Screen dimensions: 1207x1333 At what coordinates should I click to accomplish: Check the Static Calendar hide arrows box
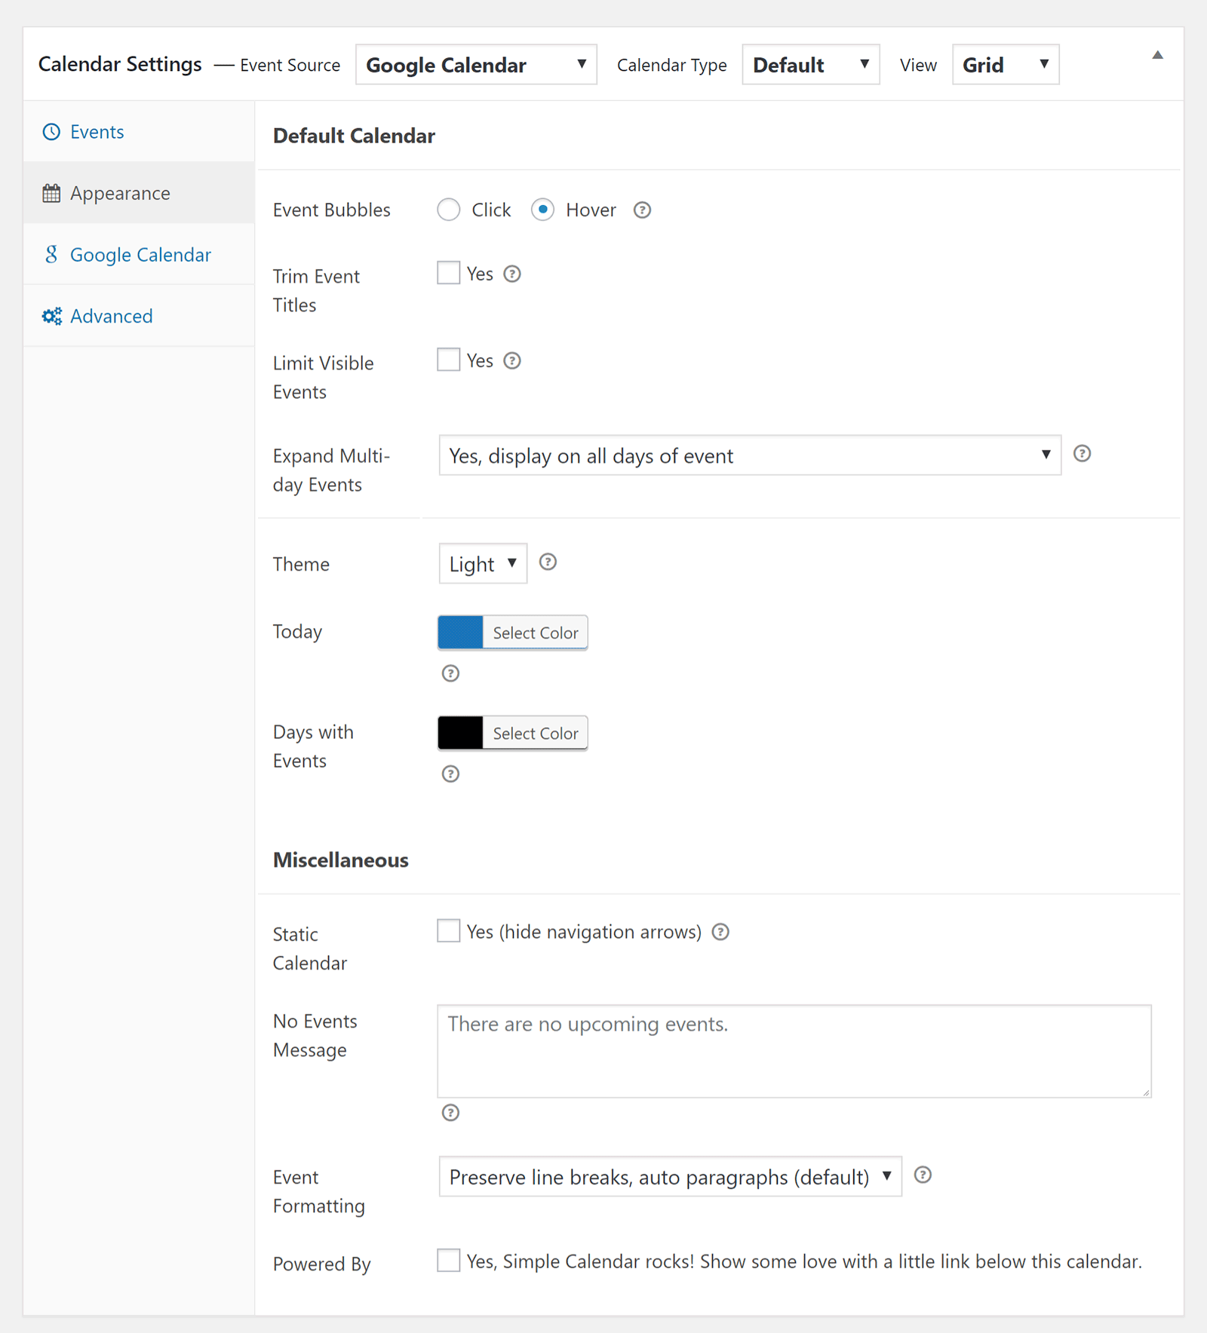[x=449, y=931]
